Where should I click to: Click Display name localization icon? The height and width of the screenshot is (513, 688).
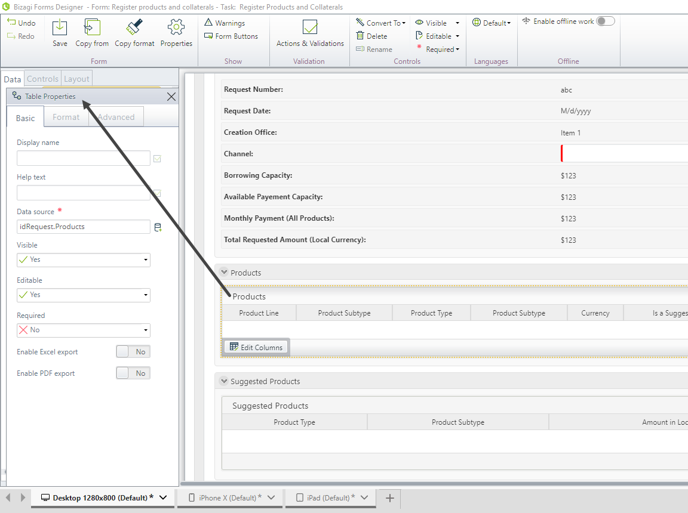pyautogui.click(x=157, y=159)
